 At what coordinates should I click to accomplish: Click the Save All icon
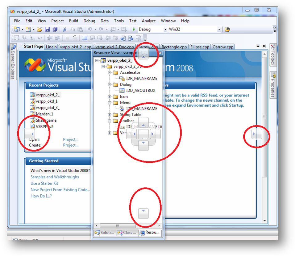(x=55, y=29)
